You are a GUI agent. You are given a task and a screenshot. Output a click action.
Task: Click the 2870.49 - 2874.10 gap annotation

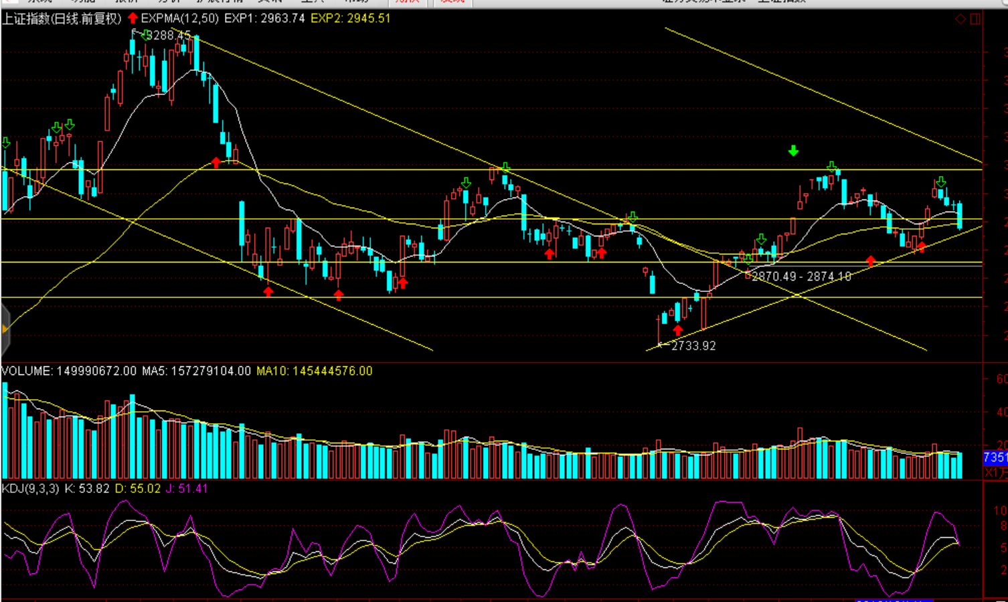coord(801,277)
